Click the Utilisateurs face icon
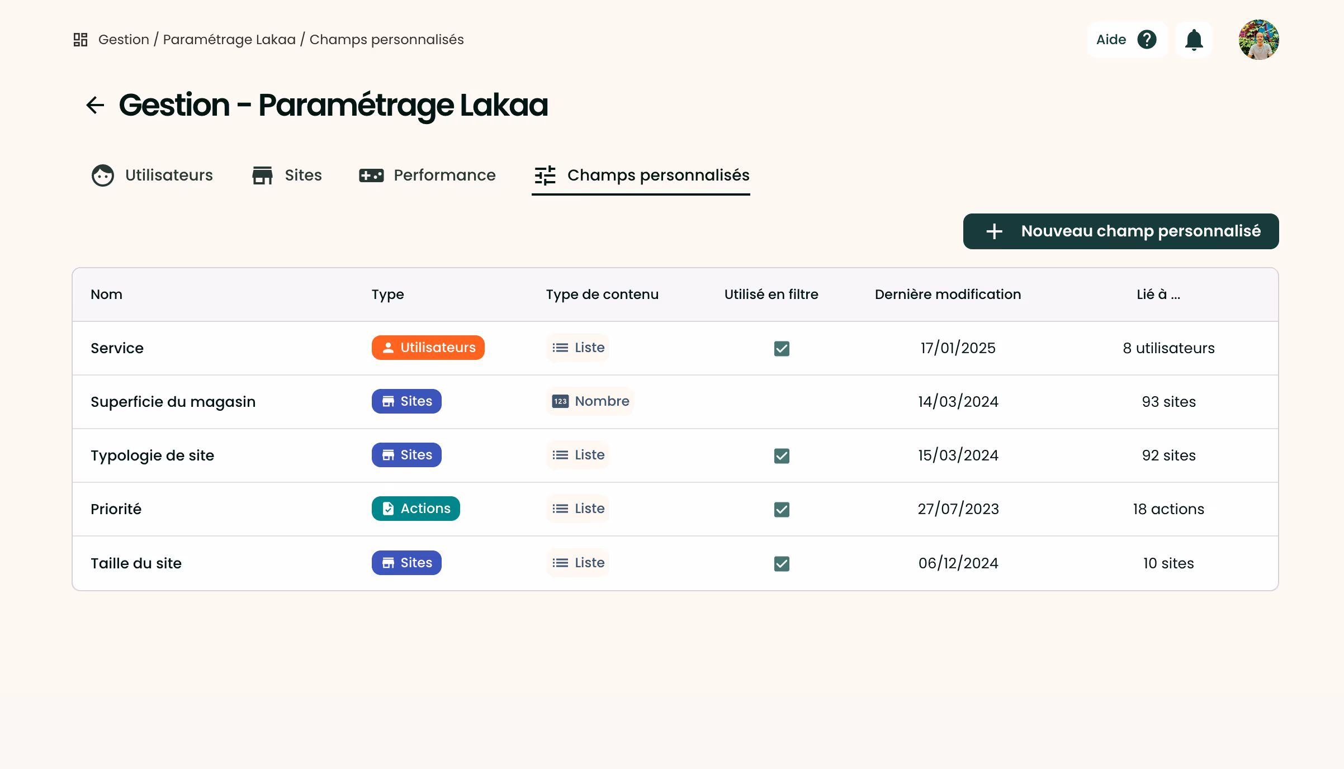 pos(103,175)
